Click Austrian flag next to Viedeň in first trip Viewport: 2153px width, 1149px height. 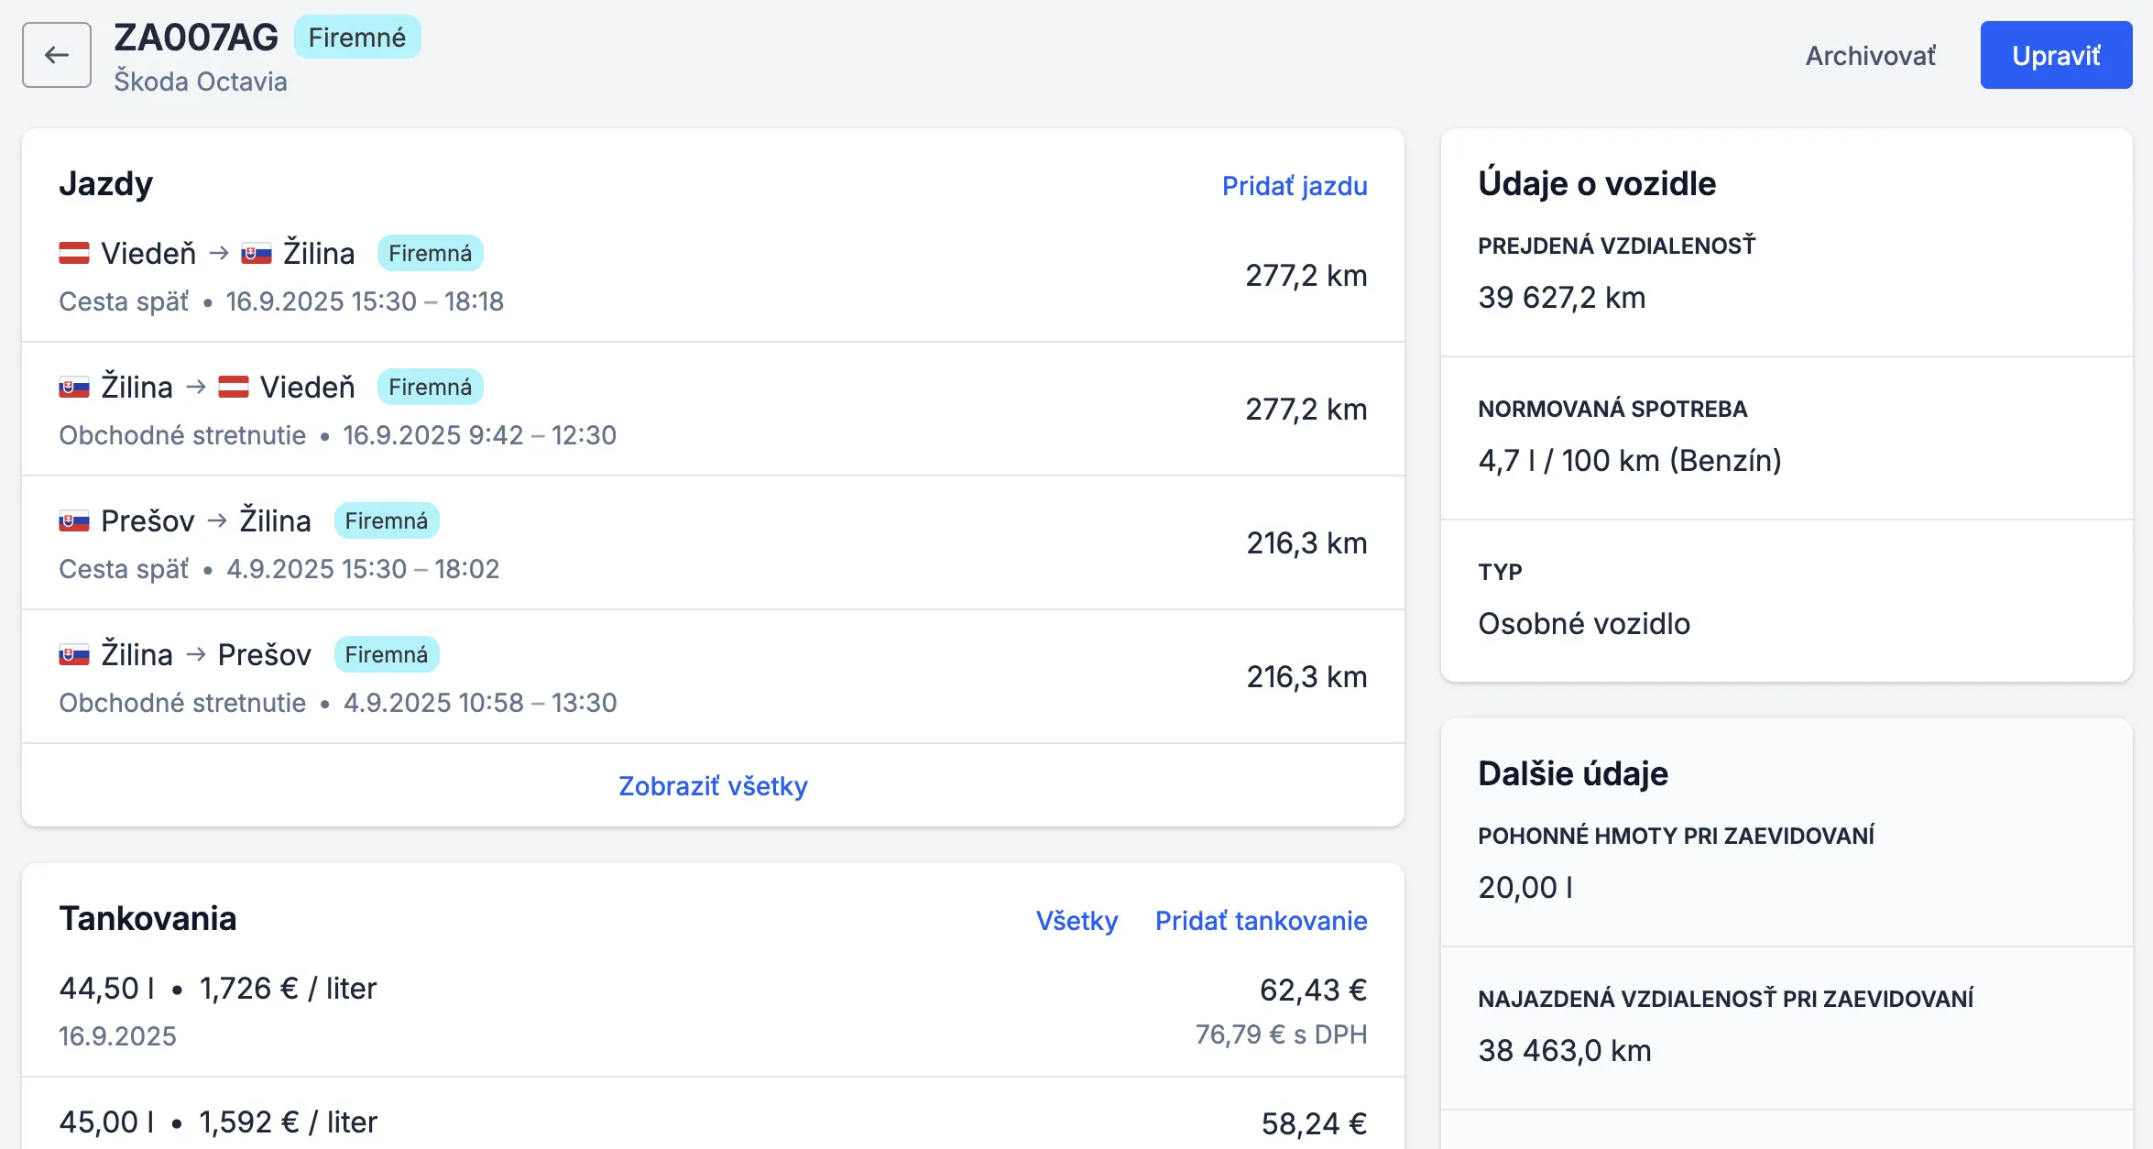[x=74, y=253]
